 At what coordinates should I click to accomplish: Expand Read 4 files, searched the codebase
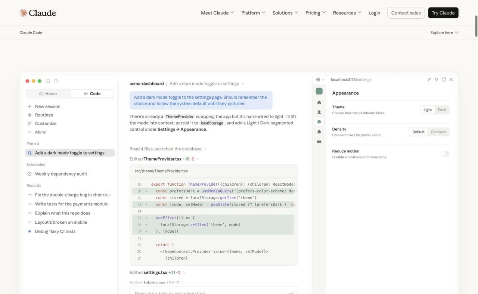point(168,149)
